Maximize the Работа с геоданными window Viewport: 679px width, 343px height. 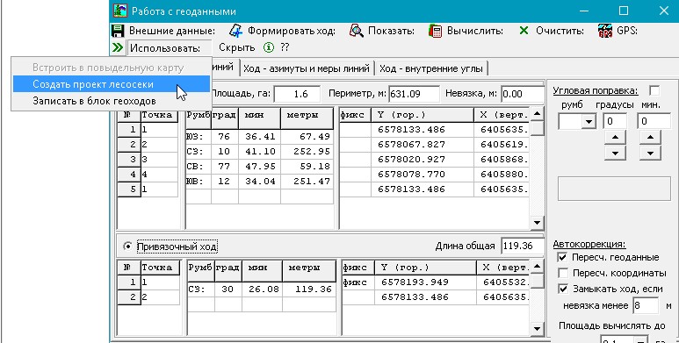[x=624, y=11]
